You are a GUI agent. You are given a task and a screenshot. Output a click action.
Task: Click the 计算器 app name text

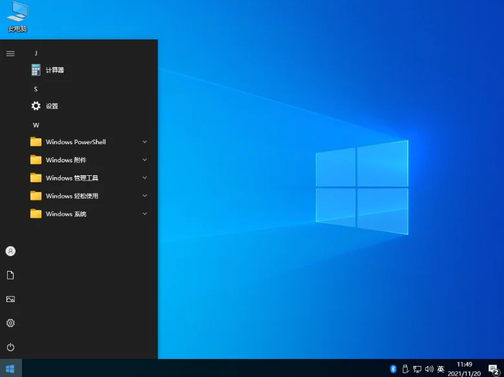(x=54, y=70)
